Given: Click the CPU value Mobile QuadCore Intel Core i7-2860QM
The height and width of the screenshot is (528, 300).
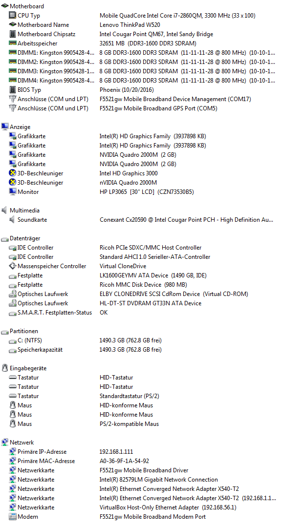Looking at the screenshot, I should click(177, 16).
